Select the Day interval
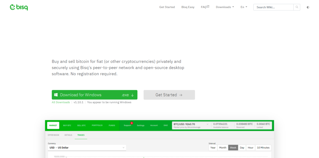Image resolution: width=319 pixels, height=158 pixels. [x=242, y=148]
